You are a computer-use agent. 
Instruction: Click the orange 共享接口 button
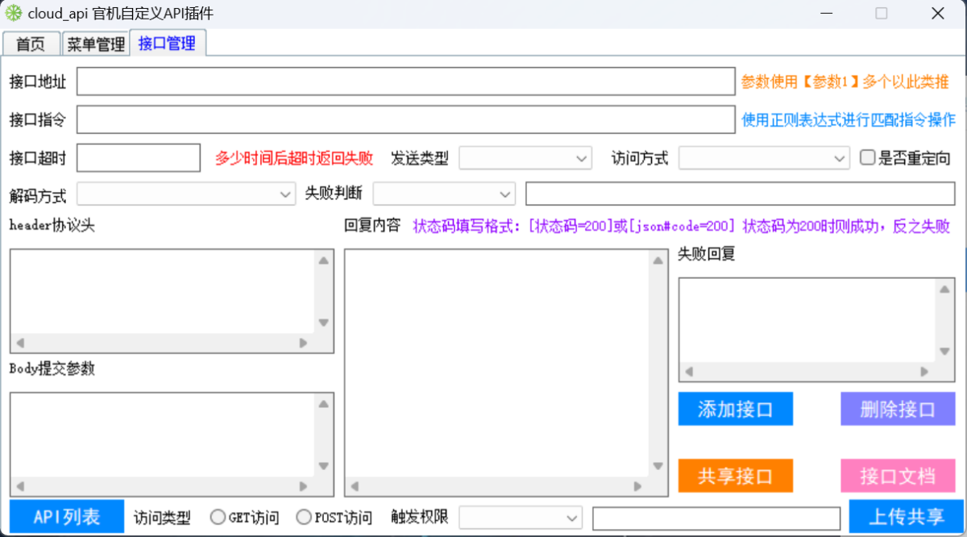coord(735,476)
